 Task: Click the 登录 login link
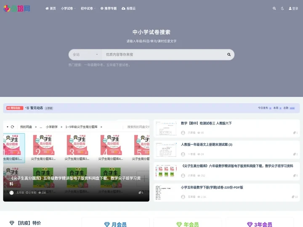293,8
